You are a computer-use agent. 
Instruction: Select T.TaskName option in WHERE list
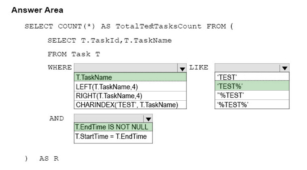click(130, 77)
